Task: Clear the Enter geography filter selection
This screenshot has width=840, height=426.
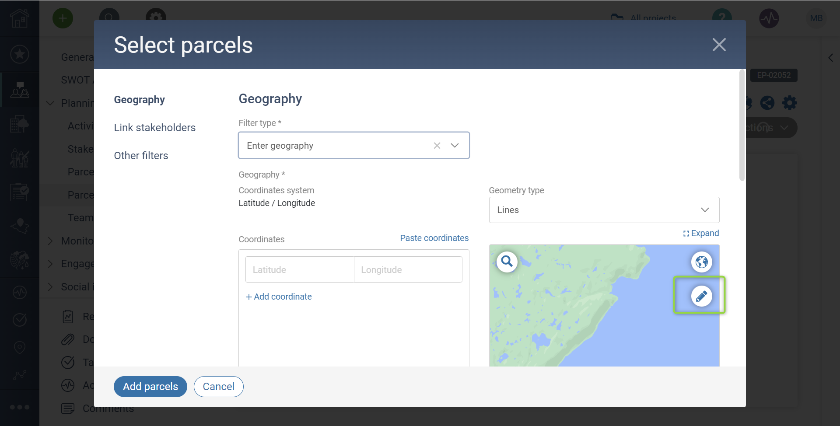Action: pyautogui.click(x=437, y=146)
